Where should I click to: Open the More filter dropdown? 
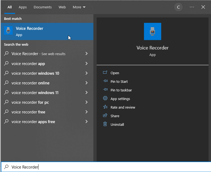[x=79, y=7]
